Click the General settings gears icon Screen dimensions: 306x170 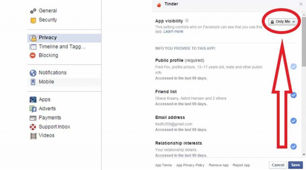[33, 11]
